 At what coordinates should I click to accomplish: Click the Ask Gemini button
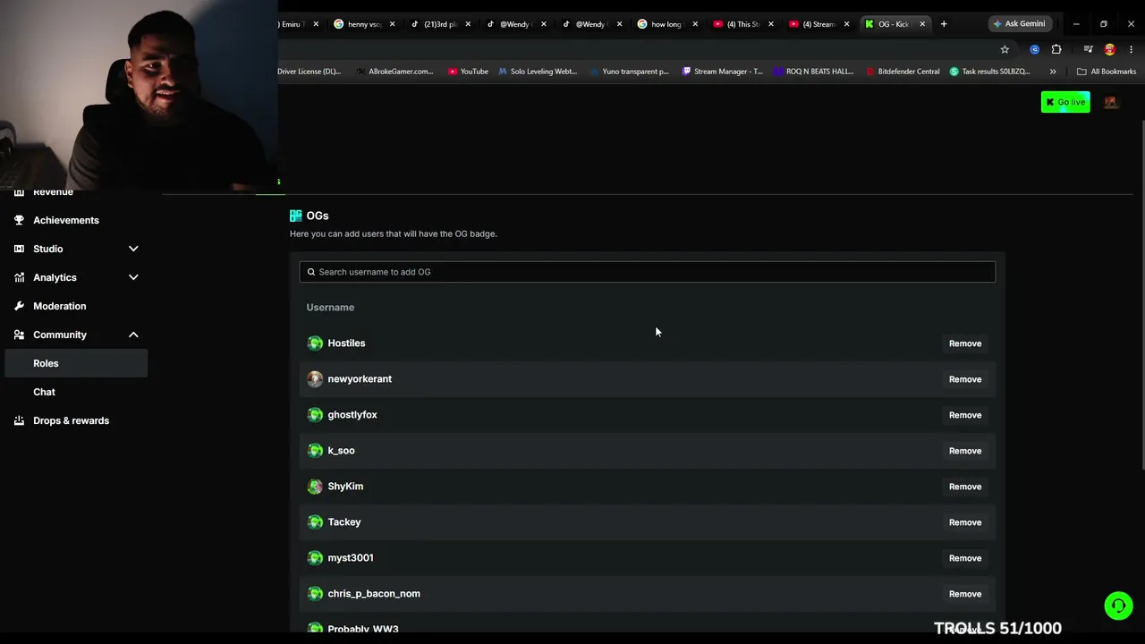1019,24
